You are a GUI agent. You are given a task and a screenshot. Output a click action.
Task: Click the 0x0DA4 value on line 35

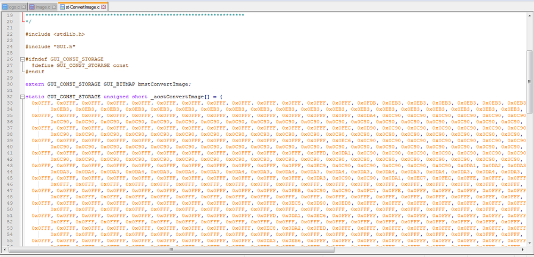(366, 115)
